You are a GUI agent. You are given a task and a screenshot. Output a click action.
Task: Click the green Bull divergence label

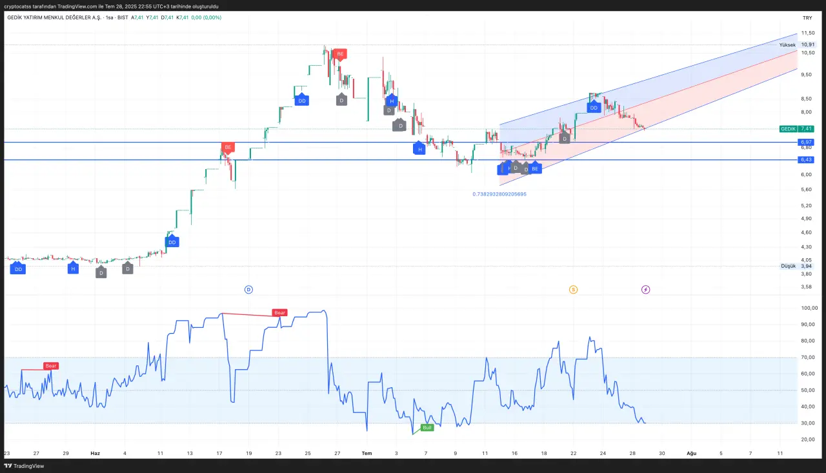[x=427, y=427]
